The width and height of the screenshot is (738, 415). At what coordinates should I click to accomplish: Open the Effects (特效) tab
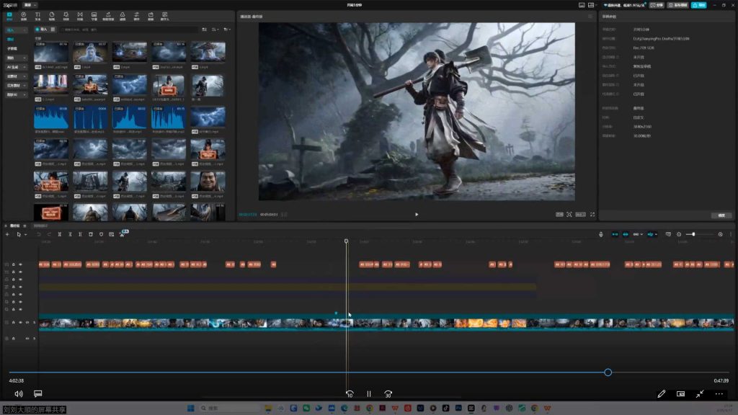tap(66, 17)
